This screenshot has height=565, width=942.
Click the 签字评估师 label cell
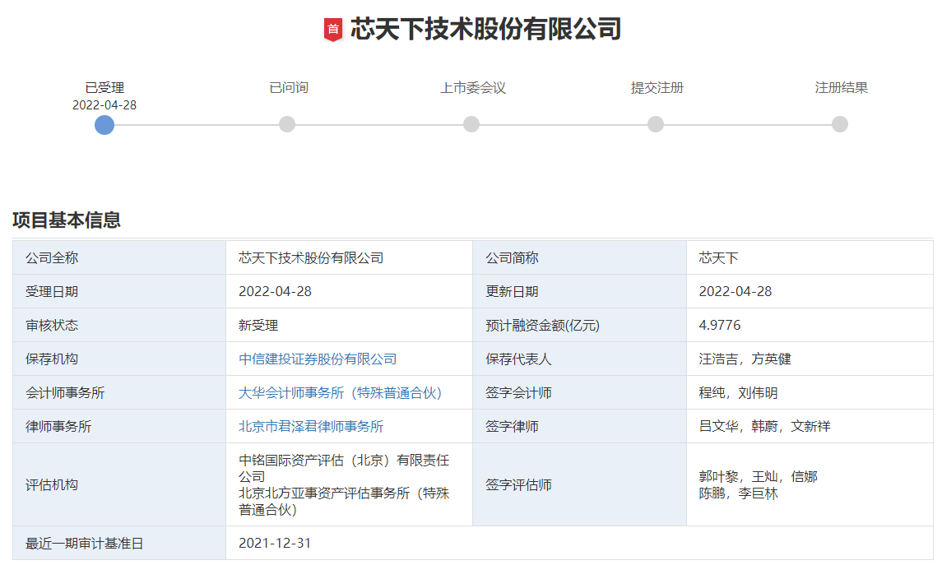coord(580,484)
